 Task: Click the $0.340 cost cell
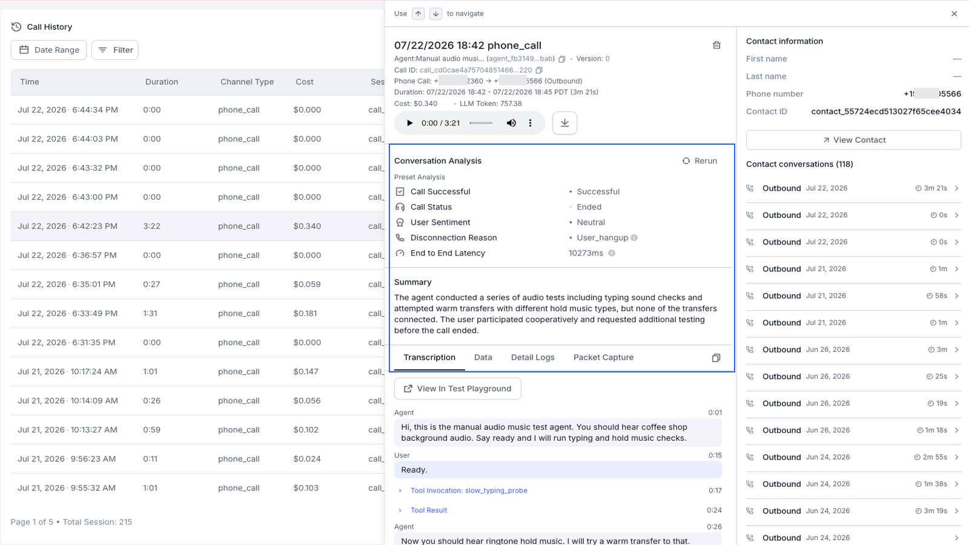(x=307, y=226)
